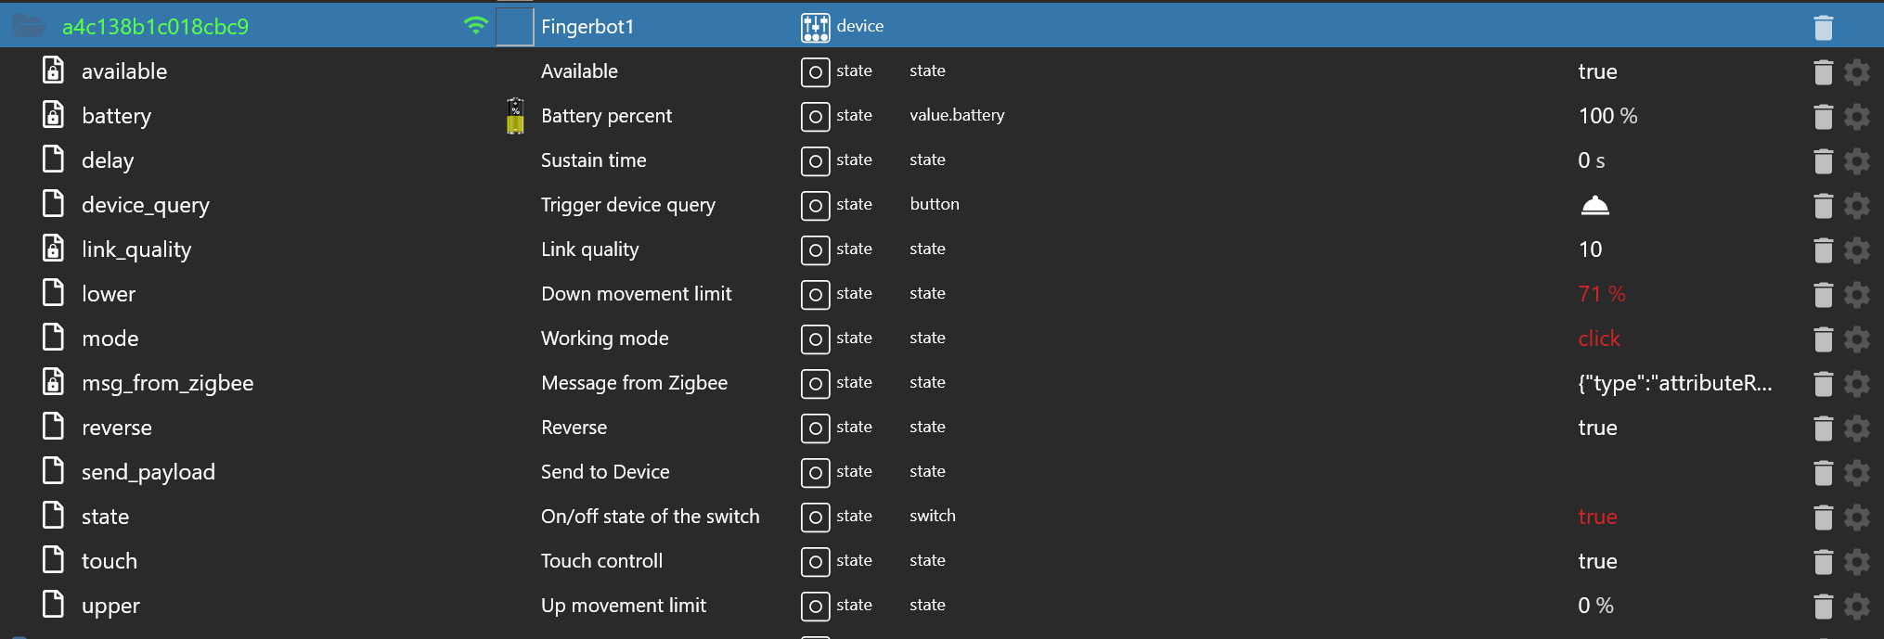This screenshot has height=639, width=1884.
Task: Toggle the reverse true value
Action: pyautogui.click(x=1597, y=428)
